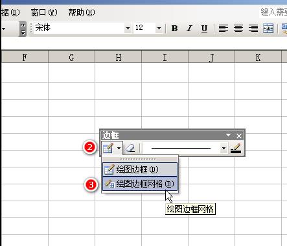Toggle underline formatting
This screenshot has height=246, width=287.
point(204,28)
